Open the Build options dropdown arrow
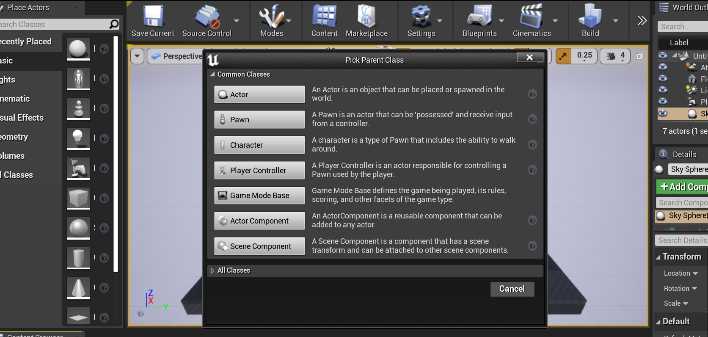Screen dimensions: 708x337 (x=616, y=20)
